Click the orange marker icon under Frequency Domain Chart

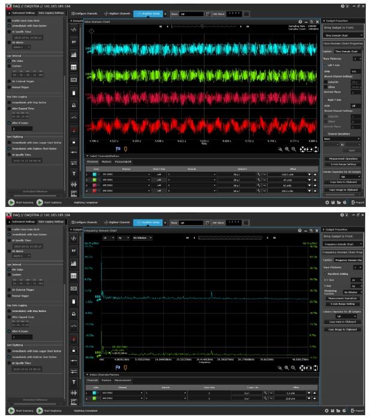[x=125, y=367]
